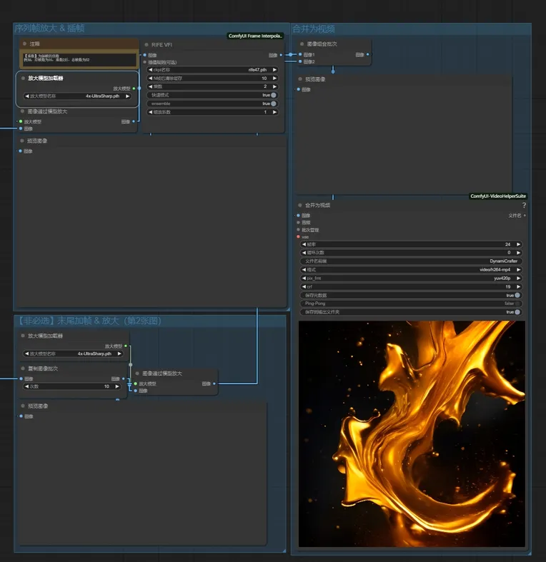Click the 序列帧放大 & 插帧 group title
The width and height of the screenshot is (546, 562).
(x=50, y=29)
